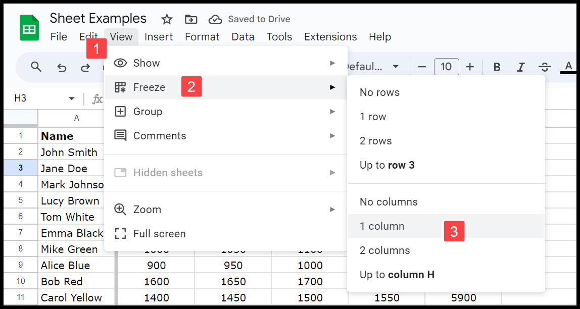Click the Name header cell
Screen dimensions: 580x309
click(71, 136)
